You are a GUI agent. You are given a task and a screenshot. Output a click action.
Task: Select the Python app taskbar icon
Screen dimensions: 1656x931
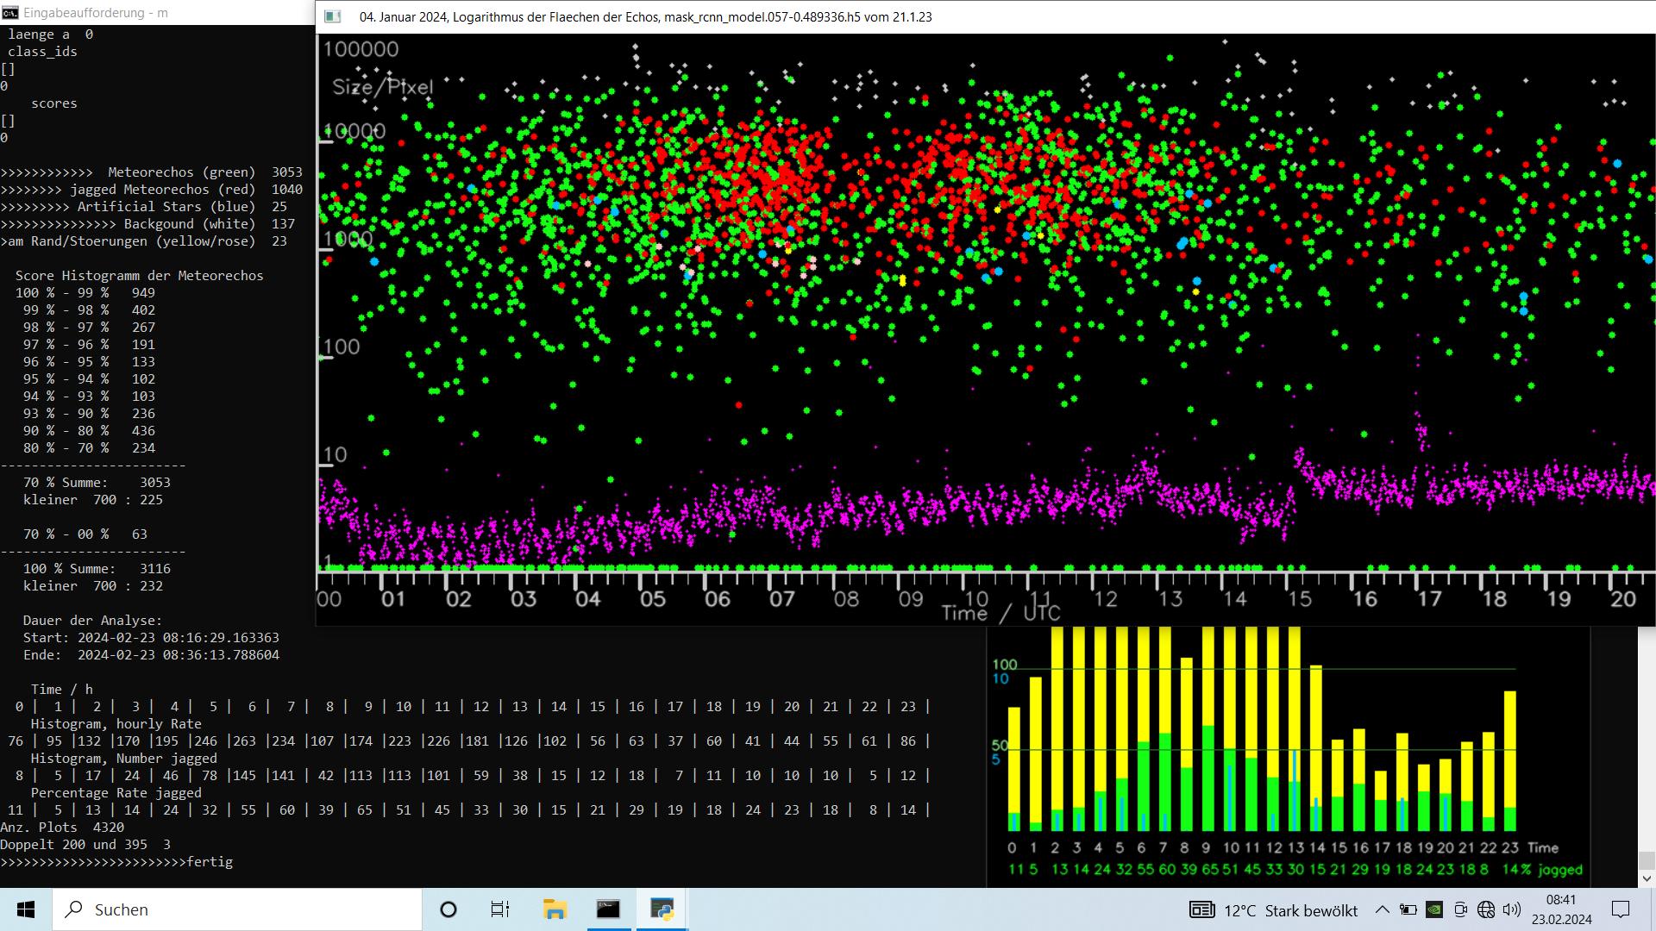point(662,909)
